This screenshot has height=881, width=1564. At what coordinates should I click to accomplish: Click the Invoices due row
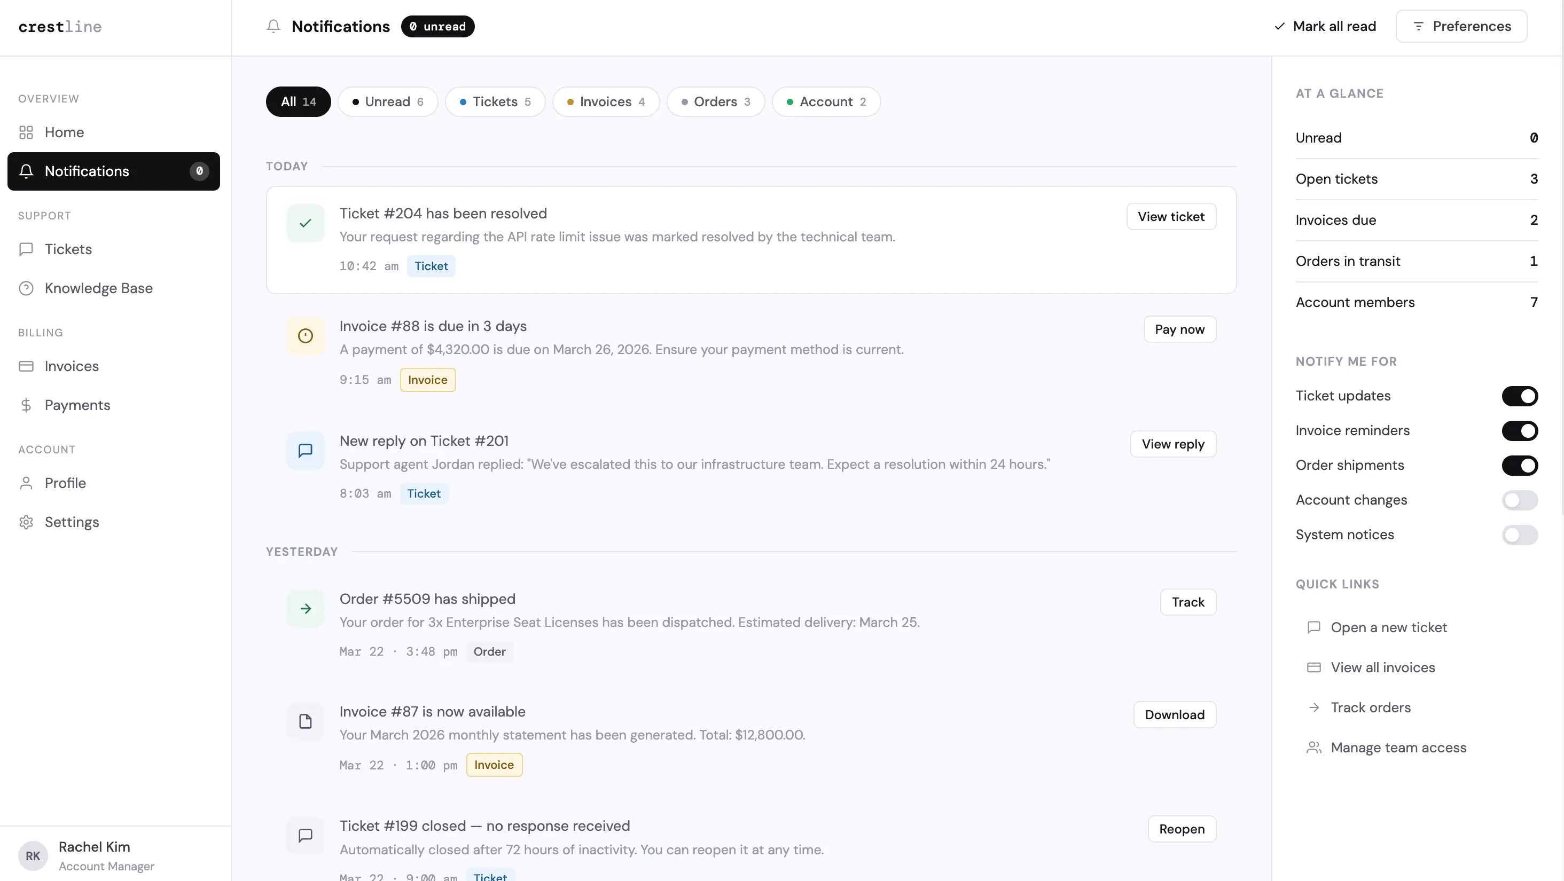[x=1417, y=220]
